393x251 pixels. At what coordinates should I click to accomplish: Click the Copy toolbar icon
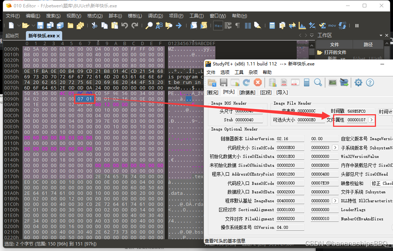coord(104,25)
